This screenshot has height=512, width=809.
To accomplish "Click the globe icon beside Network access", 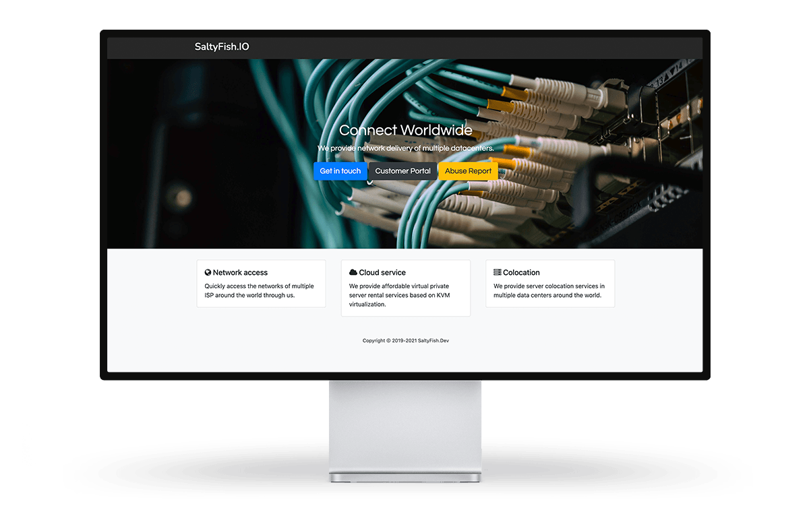I will point(208,273).
